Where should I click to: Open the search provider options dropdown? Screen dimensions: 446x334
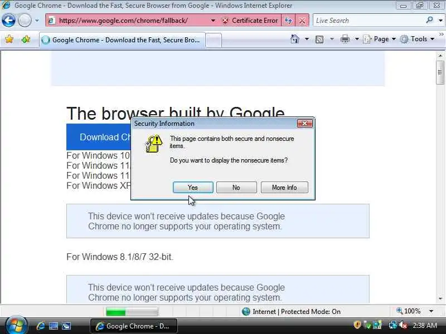pyautogui.click(x=440, y=21)
